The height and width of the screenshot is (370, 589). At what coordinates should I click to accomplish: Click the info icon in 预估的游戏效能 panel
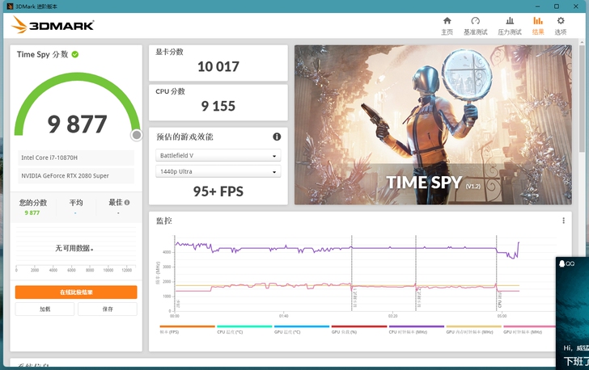pyautogui.click(x=277, y=137)
